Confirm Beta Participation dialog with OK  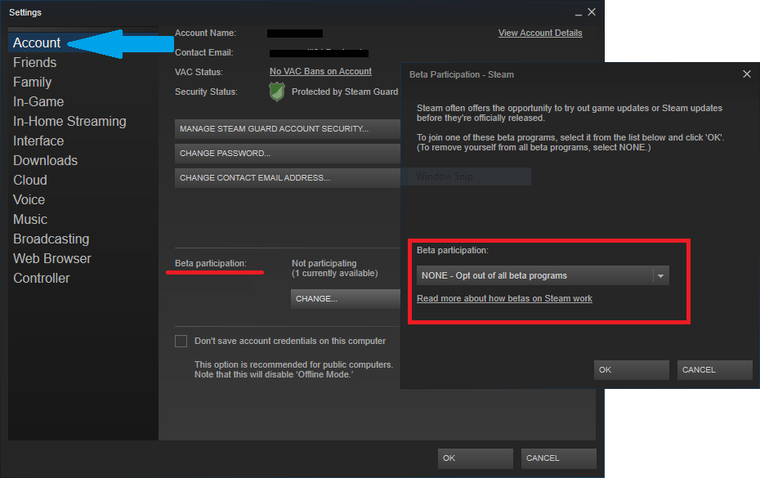[631, 370]
